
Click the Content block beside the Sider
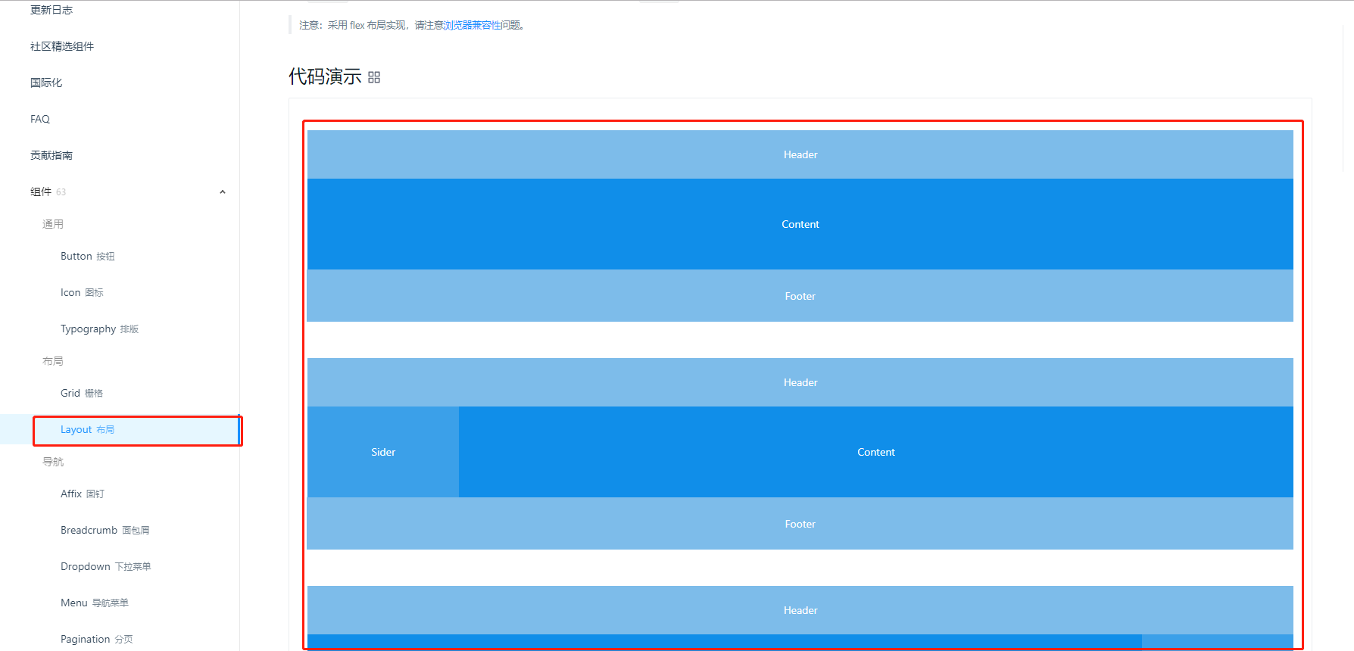876,452
